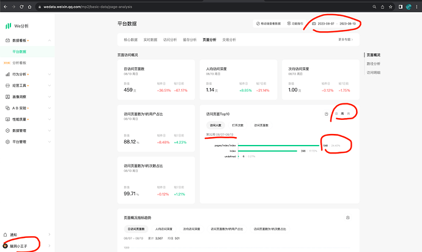Click the user avatar at bottom left
The width and height of the screenshot is (422, 252).
coord(5,246)
